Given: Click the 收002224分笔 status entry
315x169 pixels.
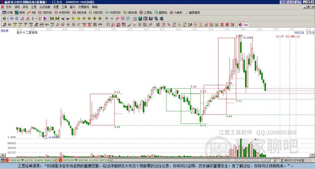Looking at the screenshot, I should coord(294,160).
